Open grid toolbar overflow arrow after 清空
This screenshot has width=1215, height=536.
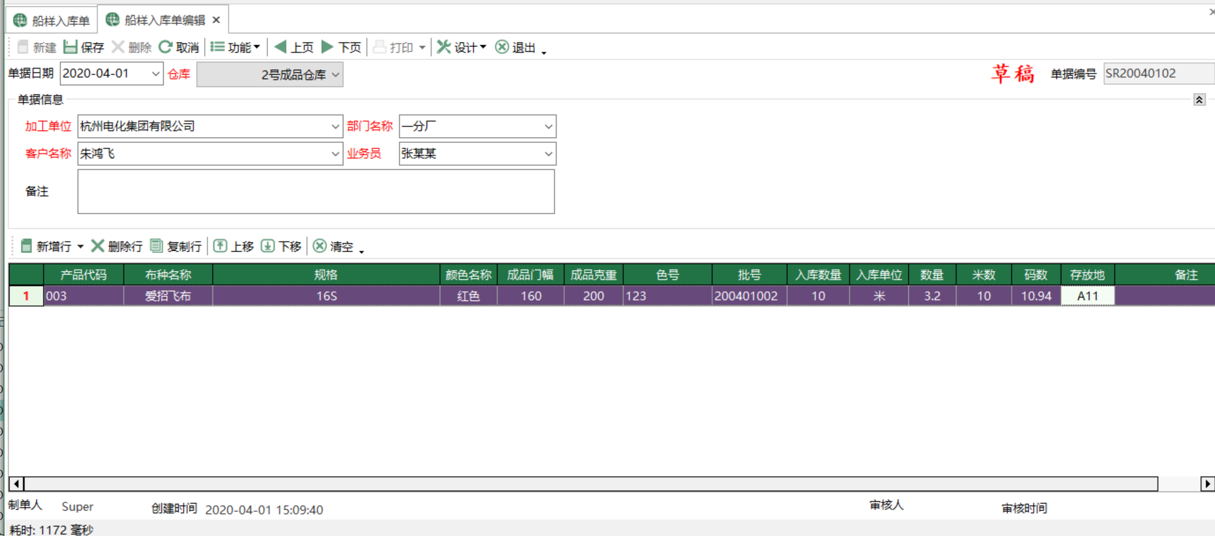coord(362,252)
